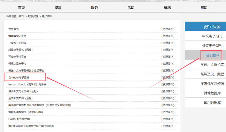
Task: Open 超星电子图书（远程）
Action: (x=20, y=50)
